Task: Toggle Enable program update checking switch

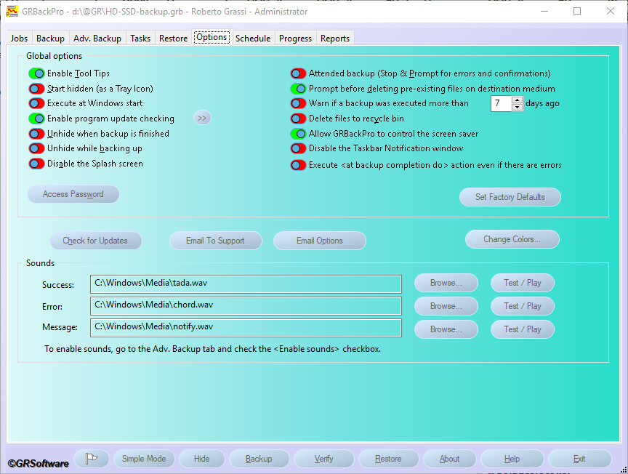Action: click(x=36, y=118)
